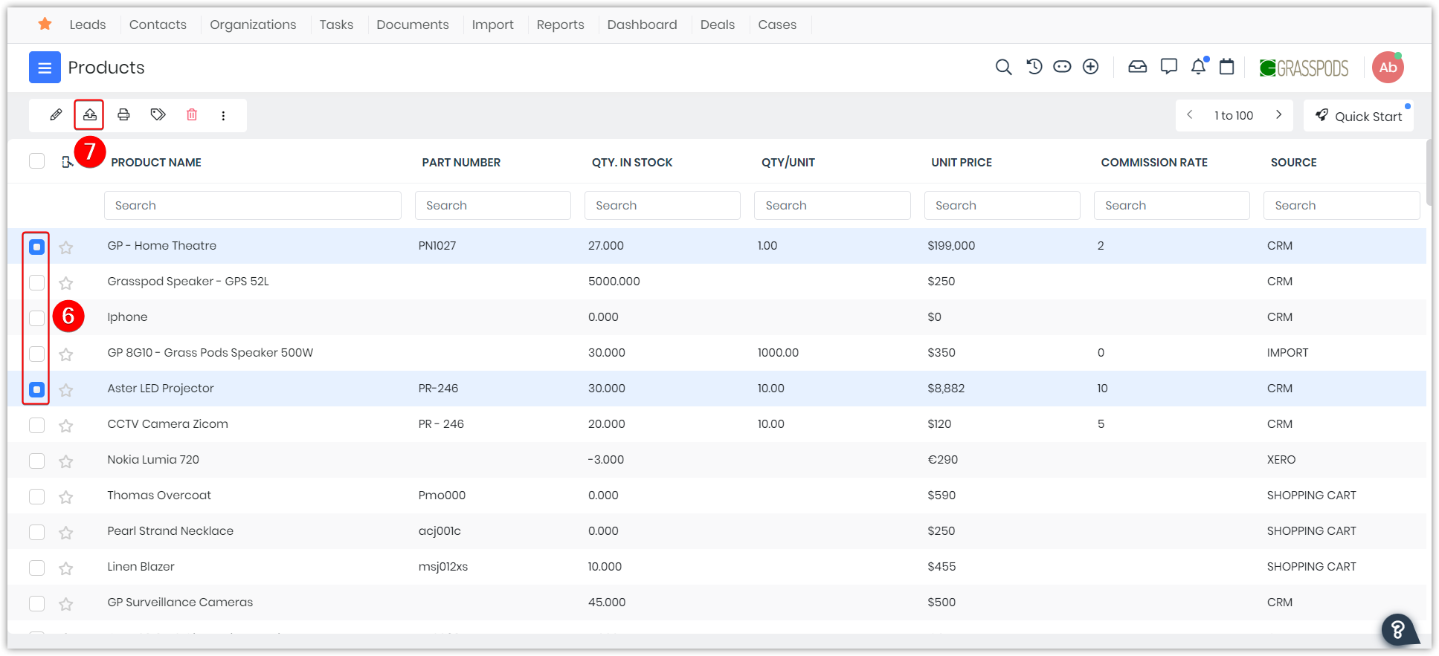Open the Contacts module
Image resolution: width=1439 pixels, height=656 pixels.
[x=158, y=25]
